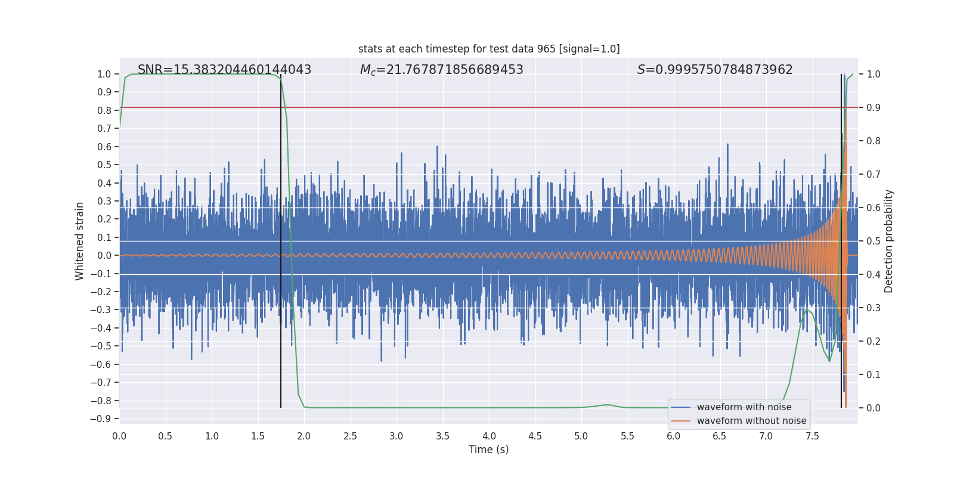Select the −0.8 tick on the Whitened strain axis
The height and width of the screenshot is (477, 954).
click(101, 401)
